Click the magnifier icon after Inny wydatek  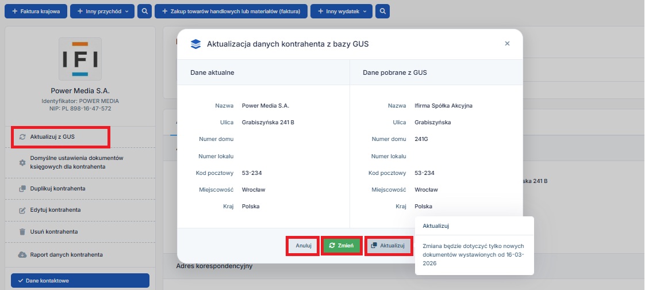pyautogui.click(x=382, y=11)
